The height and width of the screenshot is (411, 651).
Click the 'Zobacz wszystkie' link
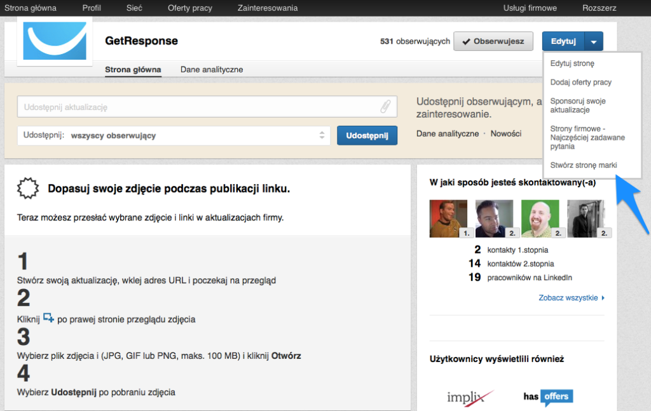572,298
